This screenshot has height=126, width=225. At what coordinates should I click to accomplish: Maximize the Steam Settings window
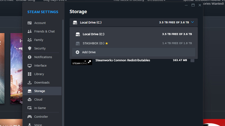tap(193, 5)
